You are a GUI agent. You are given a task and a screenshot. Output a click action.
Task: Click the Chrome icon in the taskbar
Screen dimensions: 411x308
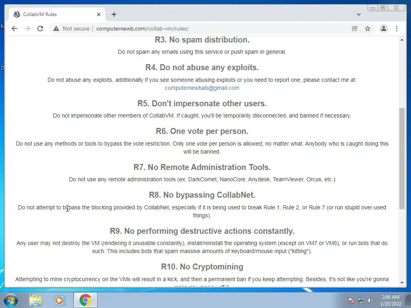[85, 300]
